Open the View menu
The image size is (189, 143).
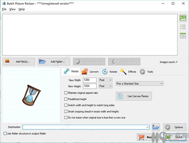(x=12, y=9)
